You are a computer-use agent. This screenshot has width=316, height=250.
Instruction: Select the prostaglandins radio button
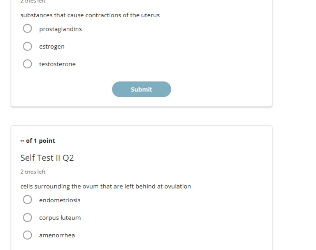tap(27, 28)
